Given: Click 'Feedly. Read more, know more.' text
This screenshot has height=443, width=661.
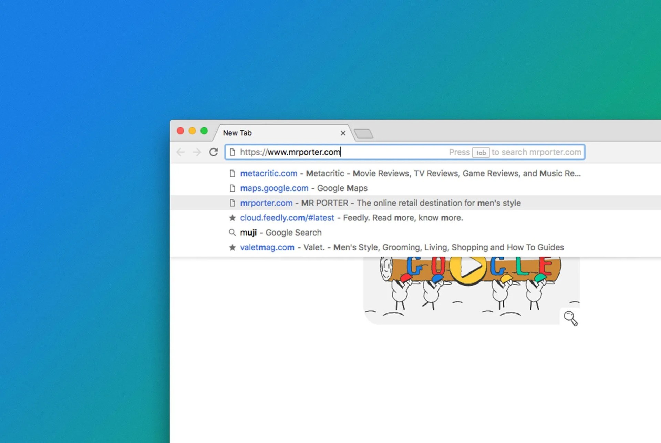Looking at the screenshot, I should (403, 218).
